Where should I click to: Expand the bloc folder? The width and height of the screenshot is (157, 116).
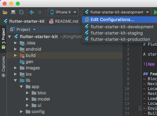click(27, 93)
